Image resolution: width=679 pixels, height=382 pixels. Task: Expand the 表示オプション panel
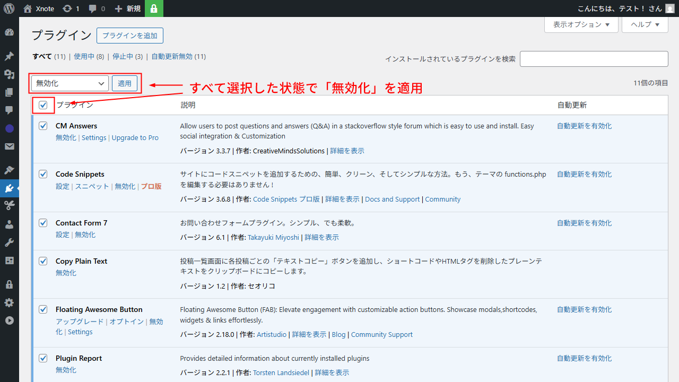pyautogui.click(x=581, y=24)
